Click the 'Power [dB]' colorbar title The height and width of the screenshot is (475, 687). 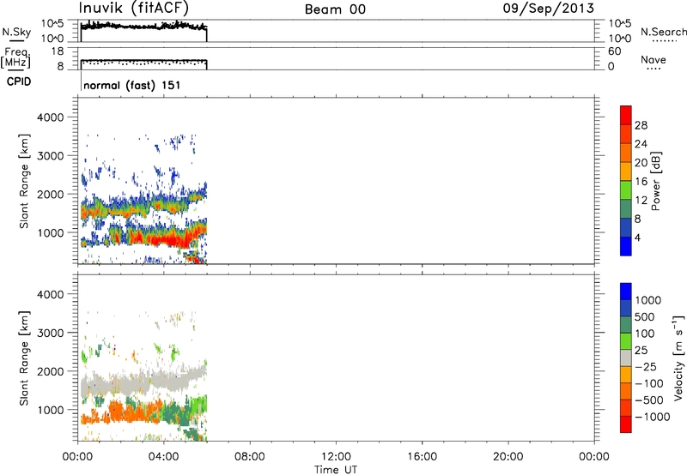(656, 181)
